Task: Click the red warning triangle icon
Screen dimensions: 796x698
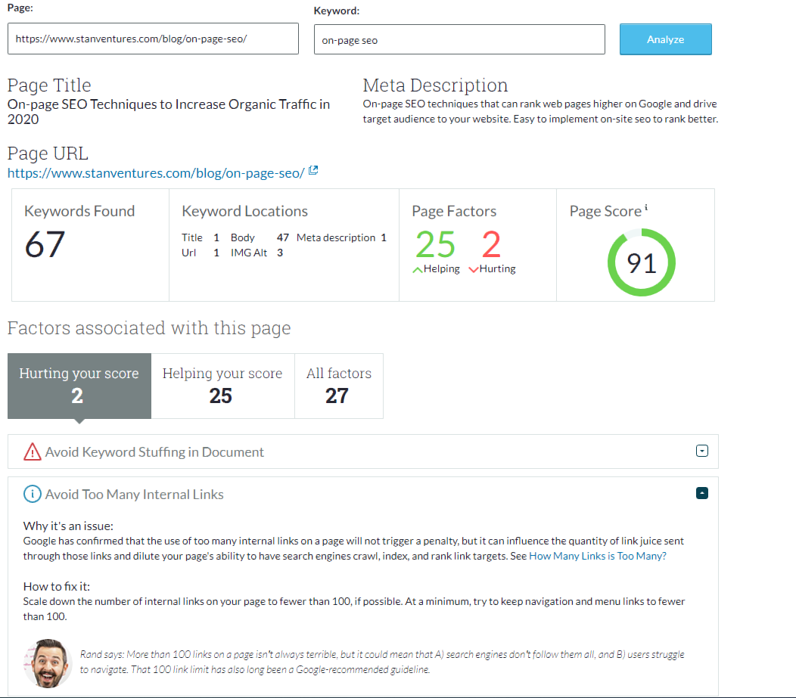Action: tap(32, 452)
